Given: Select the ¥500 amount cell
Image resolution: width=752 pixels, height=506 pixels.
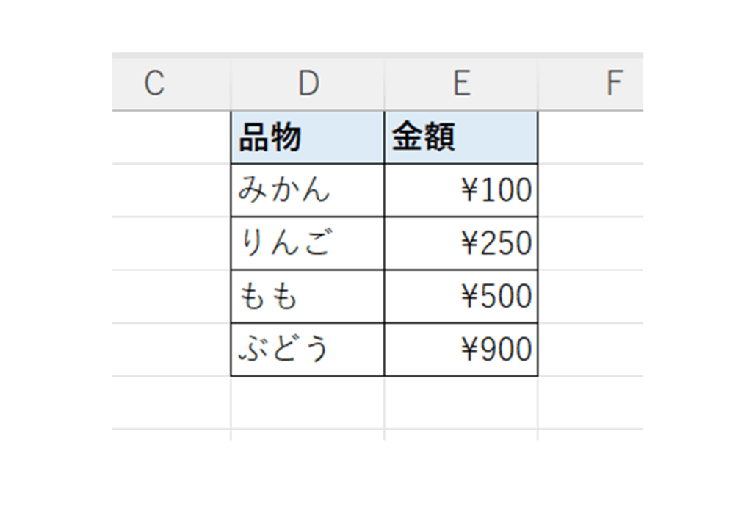Looking at the screenshot, I should coord(460,296).
